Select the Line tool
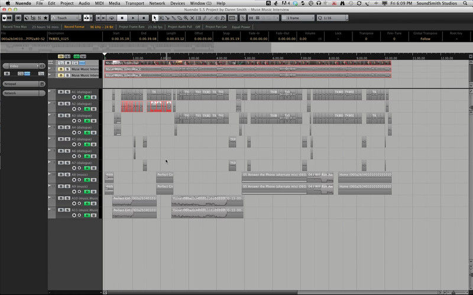This screenshot has width=473, height=295. 210,18
